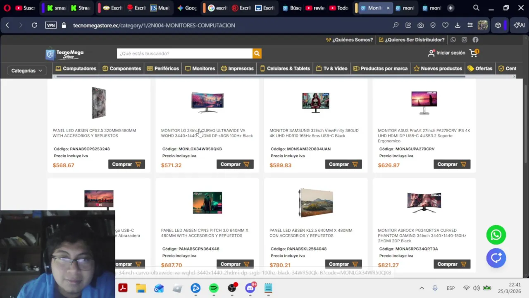Screen dimensions: 529x298
Task: Open the LG 34Inch curved monitor thumbnail
Action: click(x=207, y=102)
